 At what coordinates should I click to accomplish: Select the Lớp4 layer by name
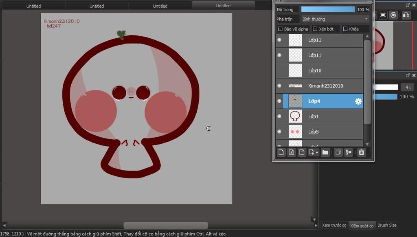click(x=314, y=101)
